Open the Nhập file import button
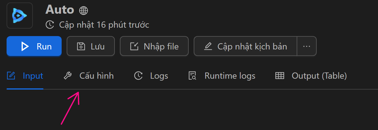Viewport: 378px width, 130px height. [x=154, y=46]
